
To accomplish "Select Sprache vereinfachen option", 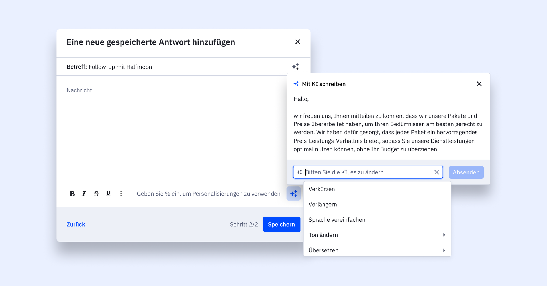I will click(337, 220).
